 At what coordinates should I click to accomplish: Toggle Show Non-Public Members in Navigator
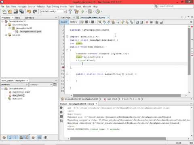tap(21, 137)
